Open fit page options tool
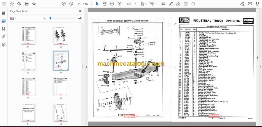The height and width of the screenshot is (127, 262). pos(143,4)
